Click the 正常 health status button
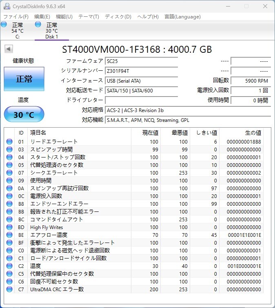The width and height of the screenshot is (275, 308). [x=24, y=79]
